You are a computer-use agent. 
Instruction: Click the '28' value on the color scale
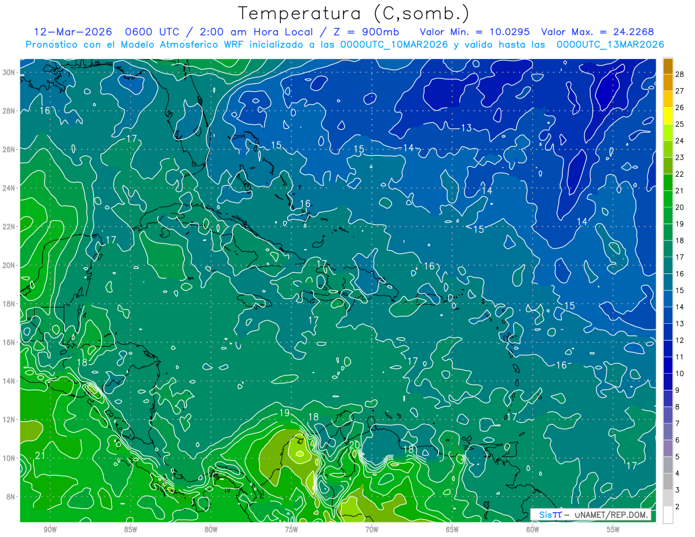pos(680,74)
